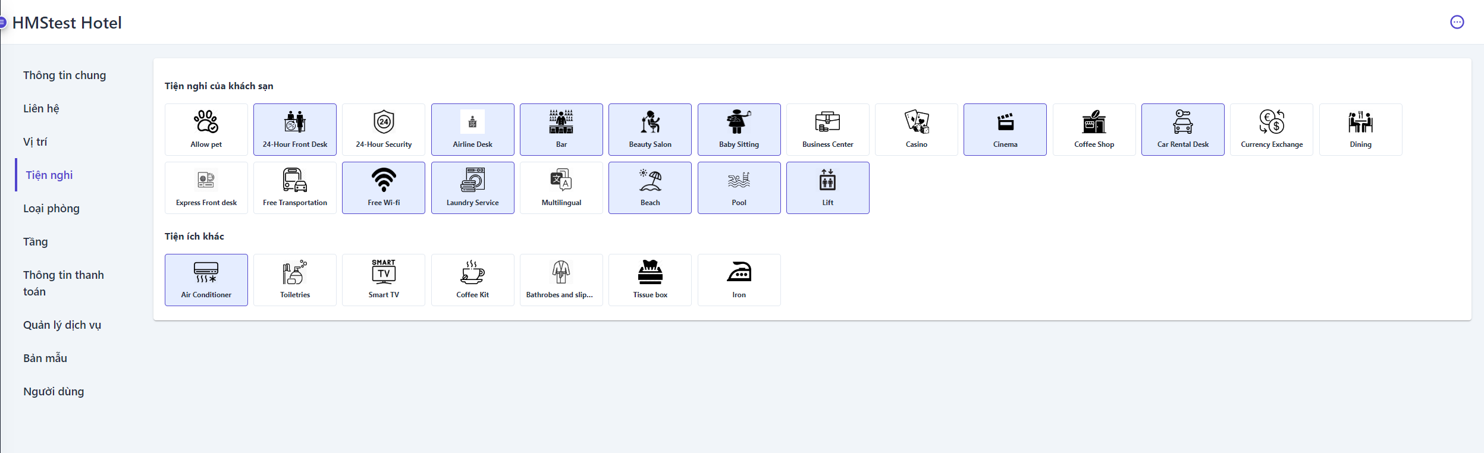This screenshot has width=1484, height=453.
Task: Click the Car Rental Desk icon
Action: coord(1183,121)
